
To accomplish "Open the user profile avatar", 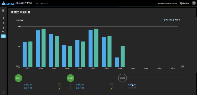I will point(194,3).
